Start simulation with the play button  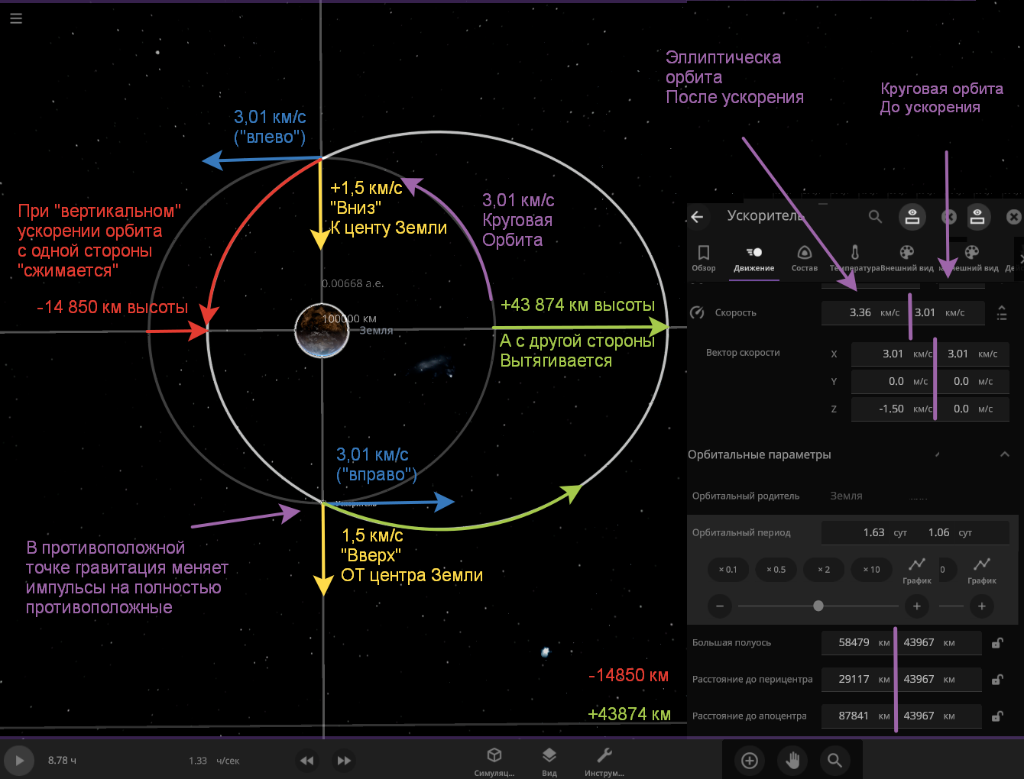[20, 761]
